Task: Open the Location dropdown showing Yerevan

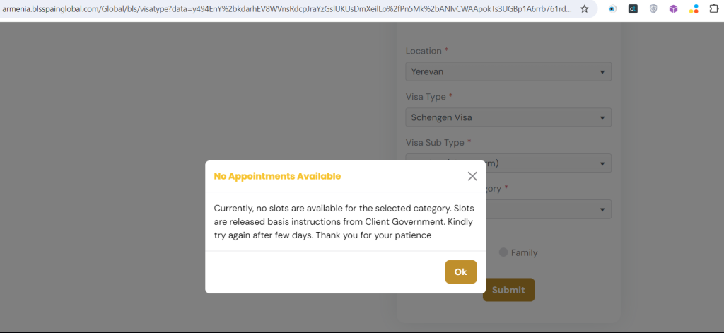Action: tap(508, 71)
